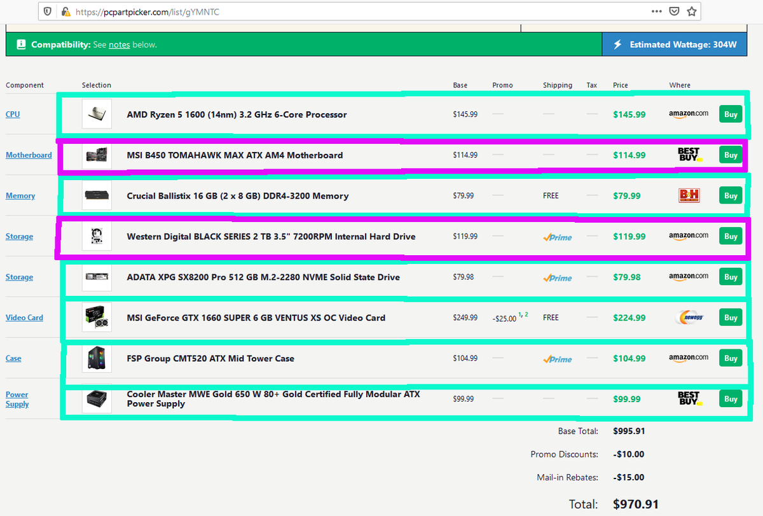This screenshot has width=763, height=516.
Task: Open the ADATA XPG SX8200 Pro product name
Action: click(263, 277)
